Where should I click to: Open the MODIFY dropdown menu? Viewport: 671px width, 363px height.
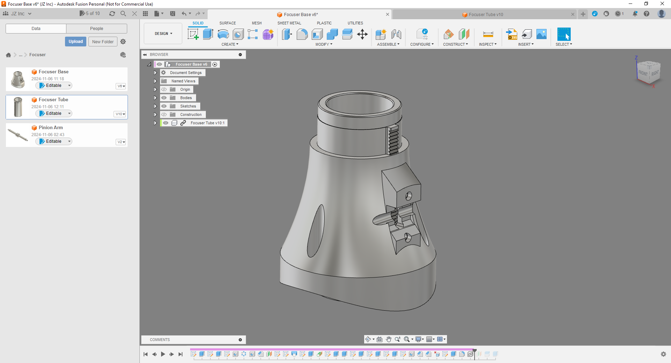point(324,44)
